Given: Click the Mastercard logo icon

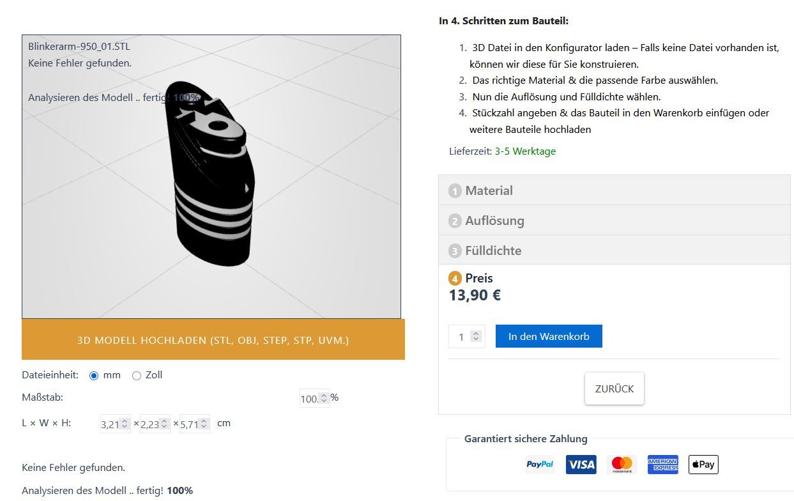Looking at the screenshot, I should [x=622, y=465].
